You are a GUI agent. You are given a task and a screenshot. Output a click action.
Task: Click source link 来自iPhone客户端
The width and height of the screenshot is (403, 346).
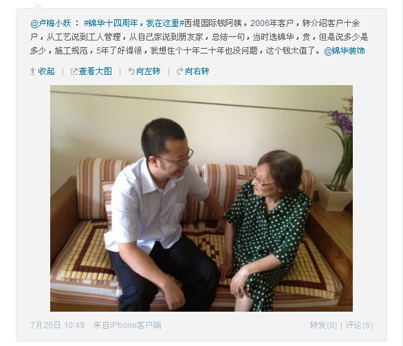click(127, 325)
